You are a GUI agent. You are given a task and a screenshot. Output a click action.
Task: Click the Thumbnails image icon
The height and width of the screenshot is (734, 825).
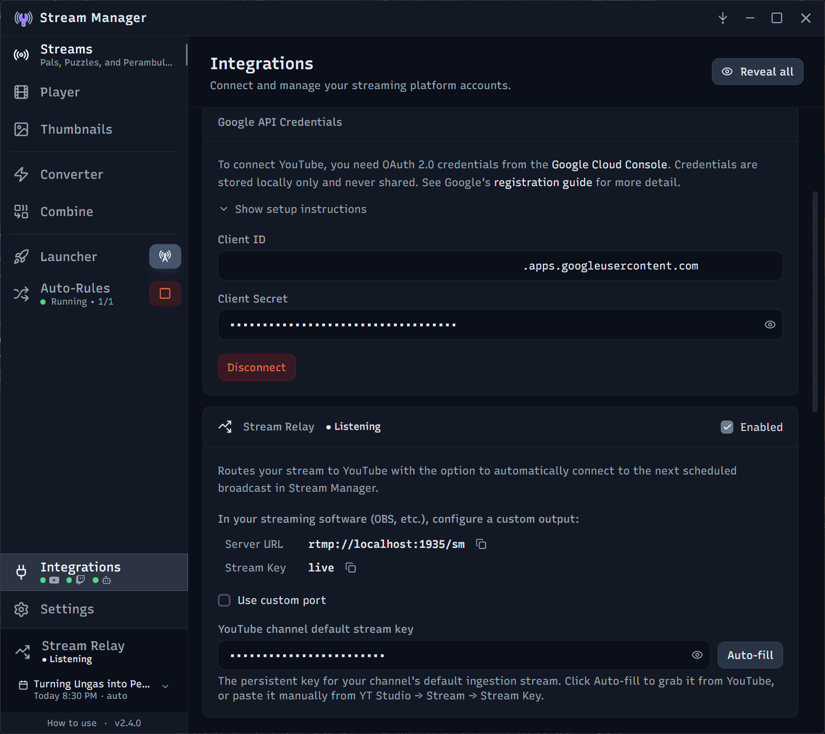point(21,129)
